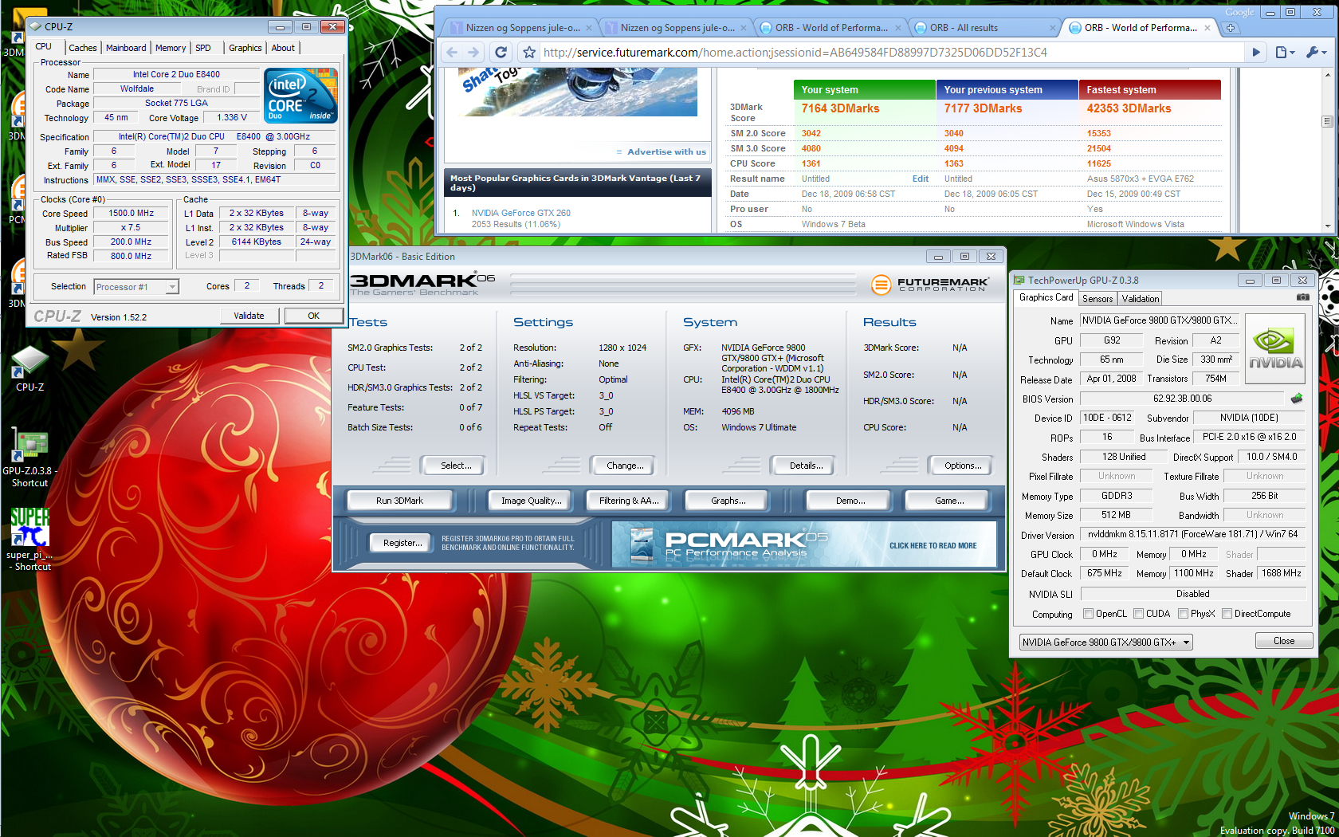
Task: Open the About tab in CPU-Z
Action: (x=283, y=48)
